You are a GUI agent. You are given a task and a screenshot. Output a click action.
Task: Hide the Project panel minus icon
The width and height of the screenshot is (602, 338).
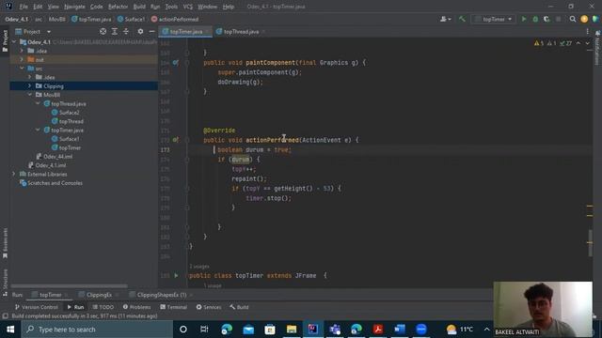coord(152,31)
